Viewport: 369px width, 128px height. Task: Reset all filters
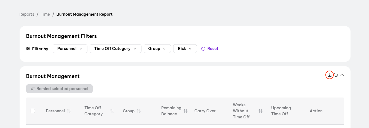point(210,49)
